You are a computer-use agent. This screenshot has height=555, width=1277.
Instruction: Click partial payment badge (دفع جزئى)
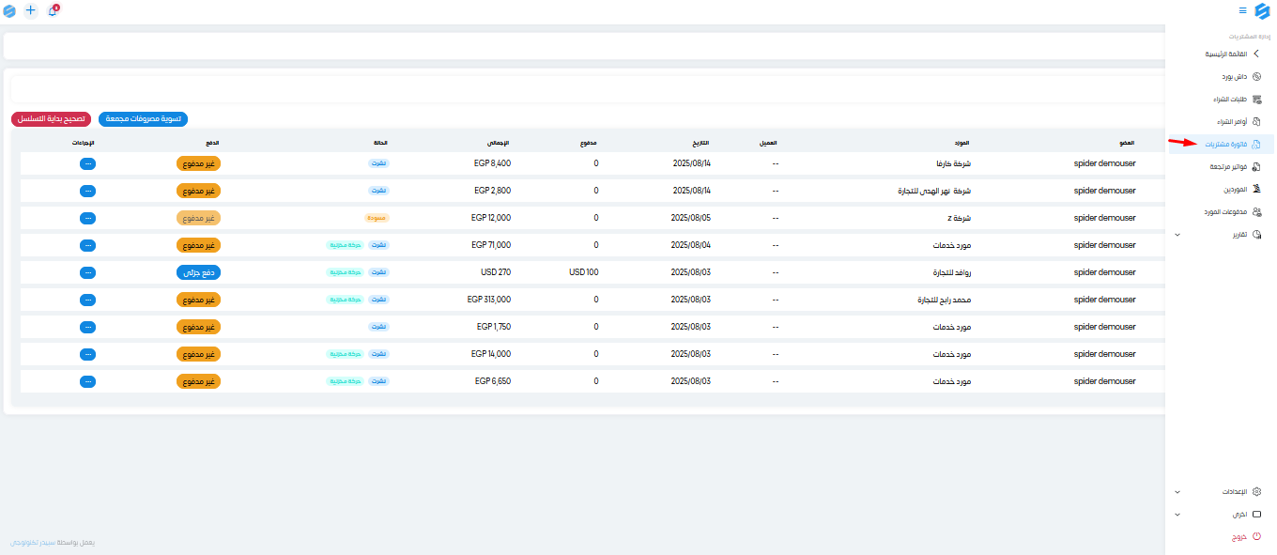pyautogui.click(x=198, y=272)
